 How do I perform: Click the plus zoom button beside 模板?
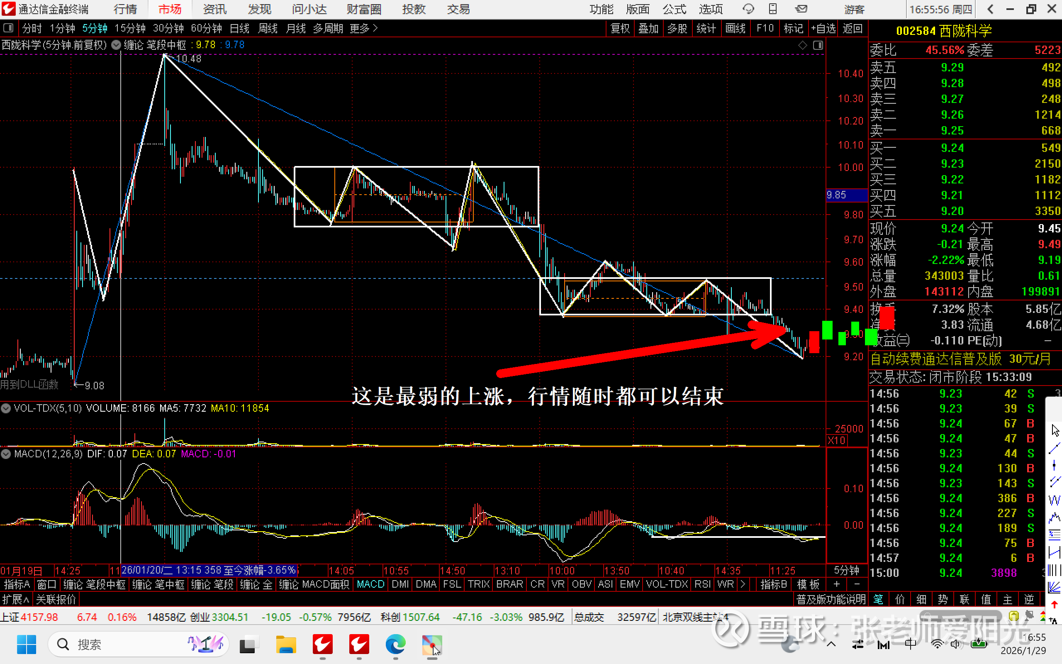click(x=837, y=584)
